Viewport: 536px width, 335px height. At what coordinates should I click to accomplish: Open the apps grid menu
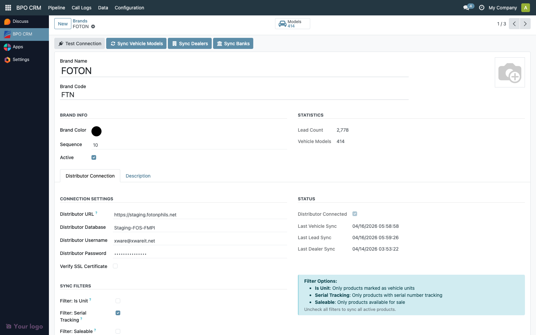click(x=8, y=7)
